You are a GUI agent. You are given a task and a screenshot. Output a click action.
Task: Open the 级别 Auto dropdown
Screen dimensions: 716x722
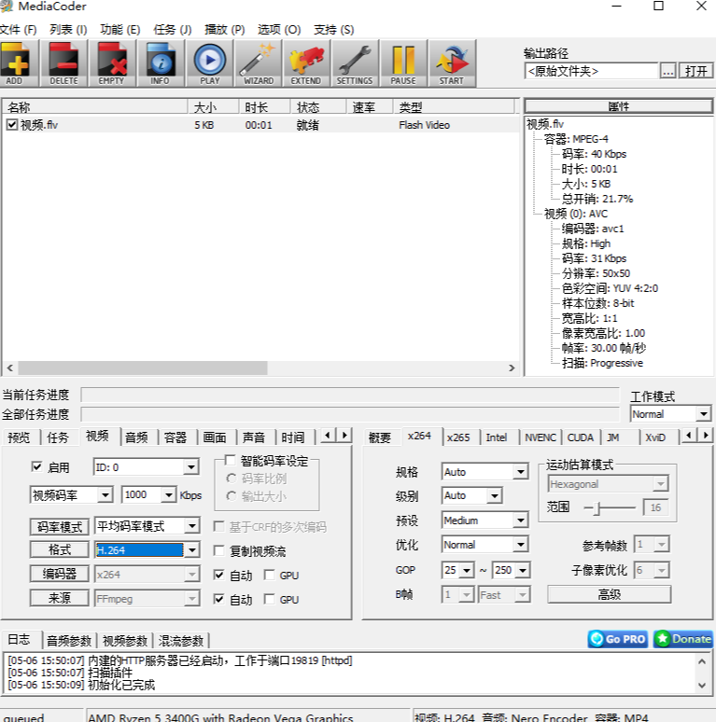click(x=495, y=496)
